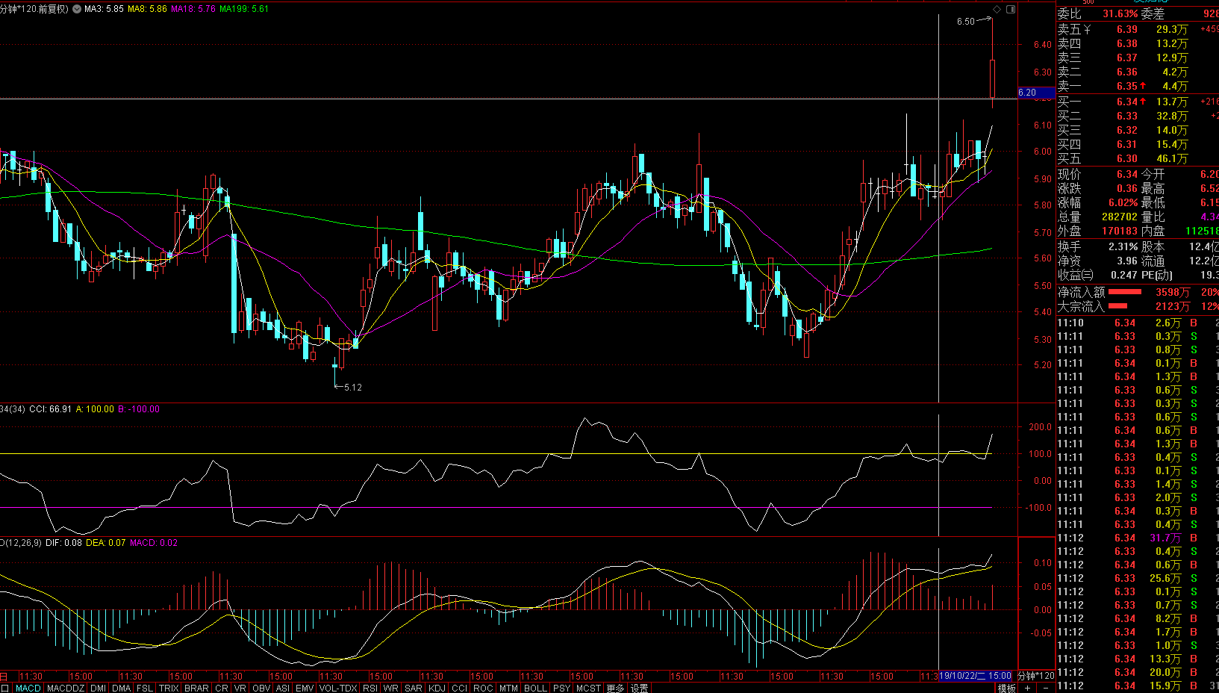Switch to the BOLL indicator tab
This screenshot has width=1219, height=693.
pos(535,688)
